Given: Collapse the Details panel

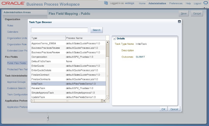Looking at the screenshot, I should point(115,39).
